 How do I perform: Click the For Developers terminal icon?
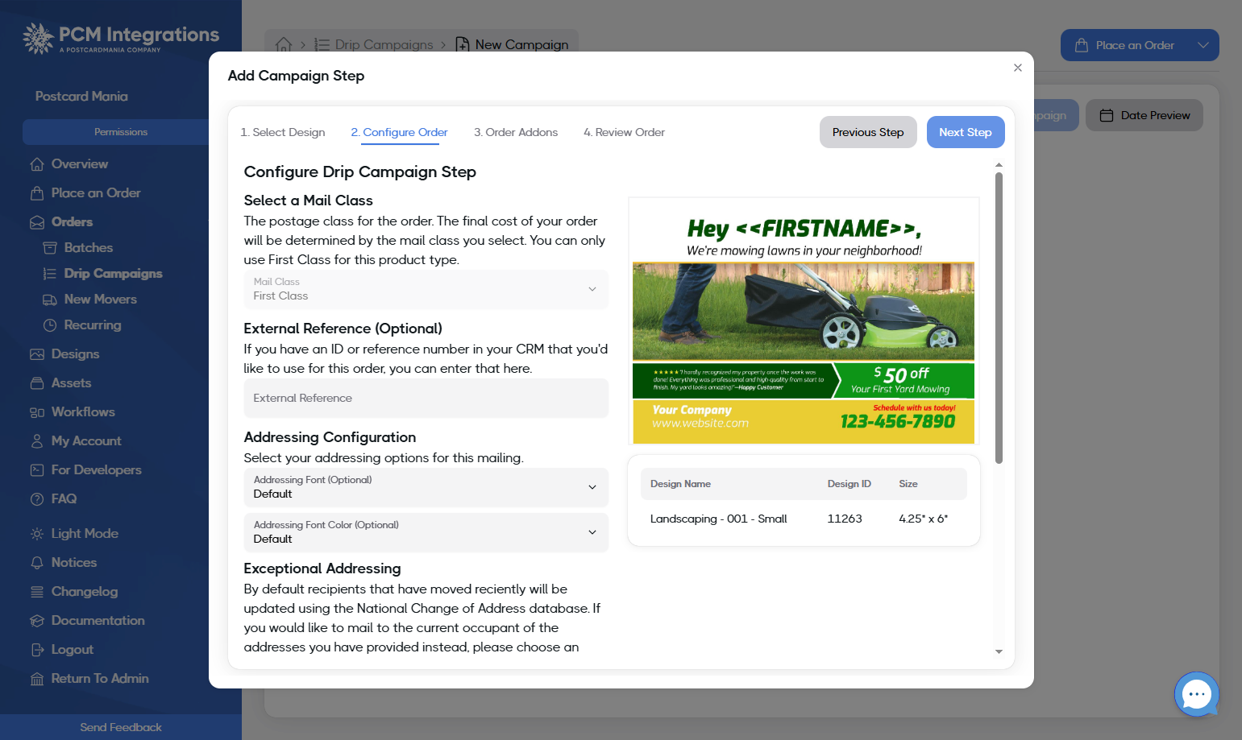37,470
